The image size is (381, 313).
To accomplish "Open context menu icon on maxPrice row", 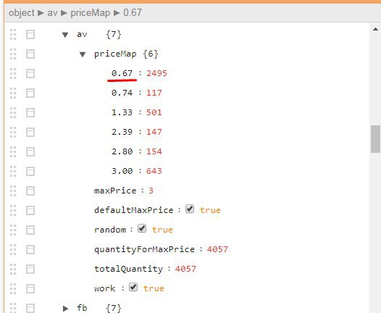I will click(30, 191).
